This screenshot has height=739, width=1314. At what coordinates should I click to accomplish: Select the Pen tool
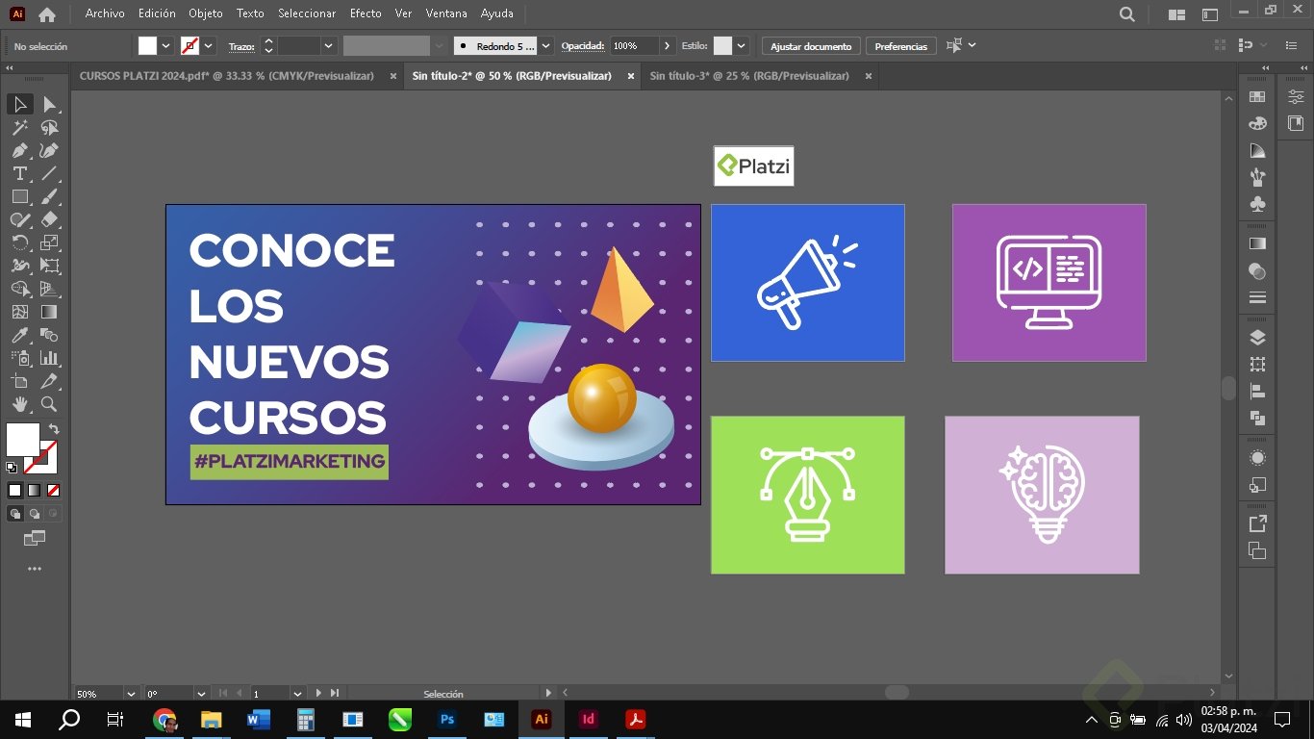click(x=20, y=150)
